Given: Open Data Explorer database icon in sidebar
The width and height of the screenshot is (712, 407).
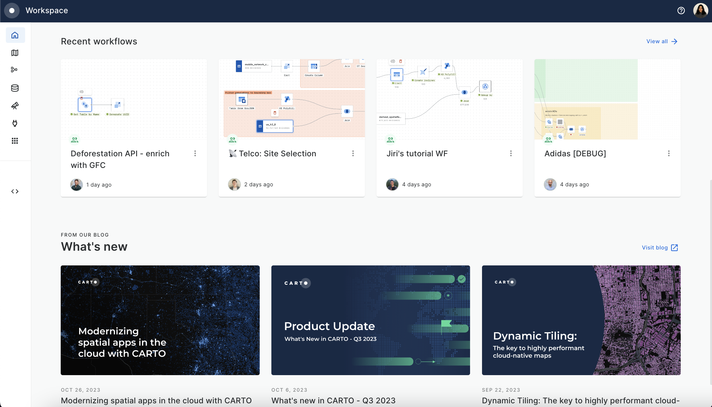Looking at the screenshot, I should (15, 88).
